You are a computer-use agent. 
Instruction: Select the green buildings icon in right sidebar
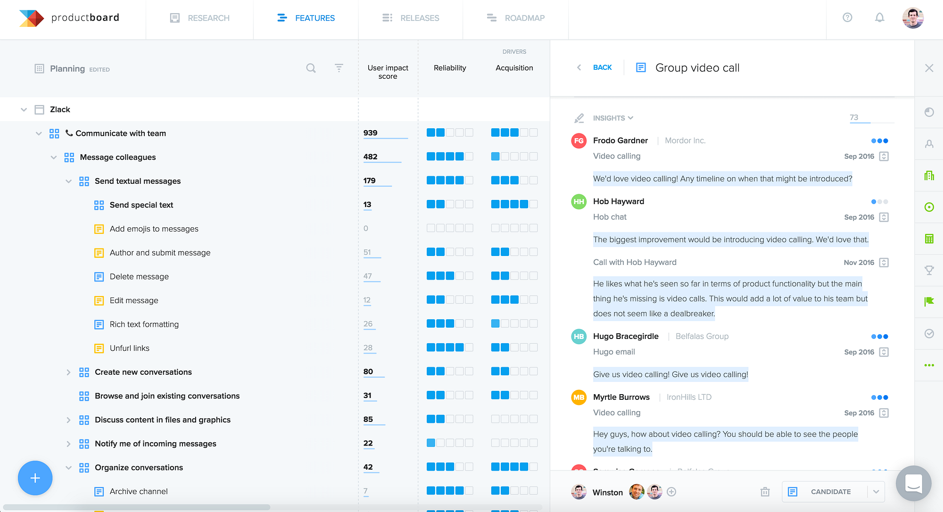point(929,175)
